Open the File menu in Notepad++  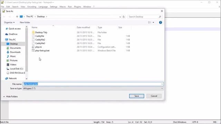(2, 7)
